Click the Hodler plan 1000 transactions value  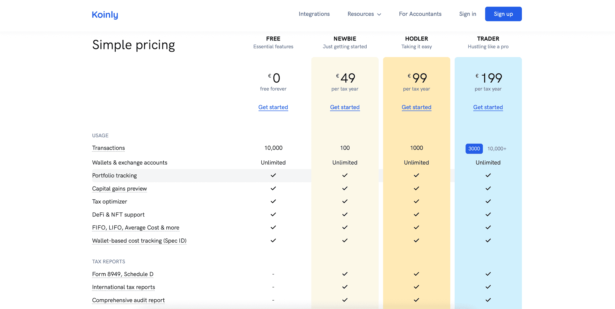pos(417,148)
